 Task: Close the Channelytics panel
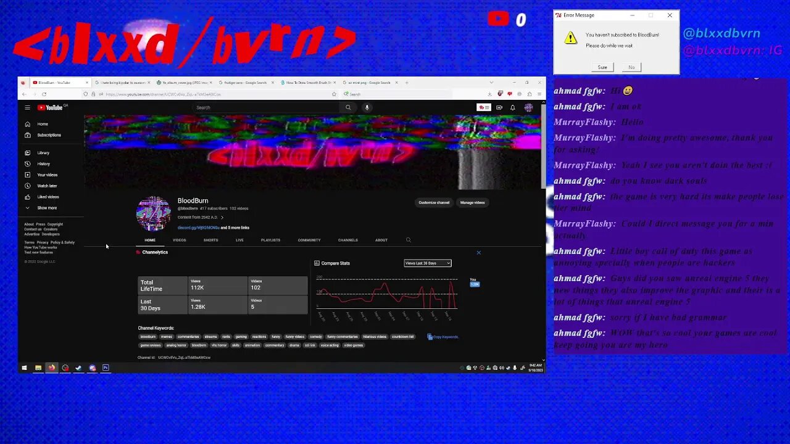coord(478,252)
